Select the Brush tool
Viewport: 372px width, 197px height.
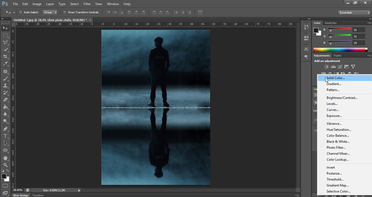point(5,79)
